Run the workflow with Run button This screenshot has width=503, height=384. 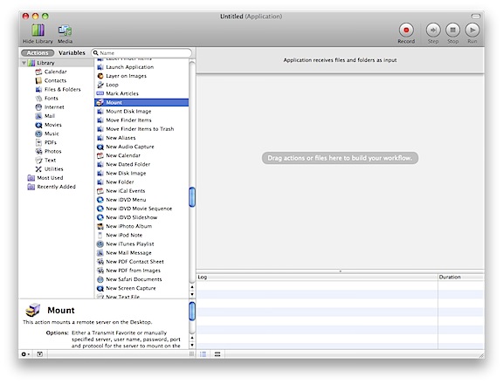[472, 31]
